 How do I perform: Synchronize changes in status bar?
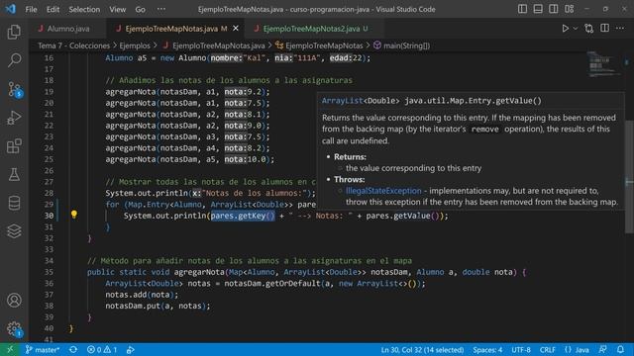point(73,349)
